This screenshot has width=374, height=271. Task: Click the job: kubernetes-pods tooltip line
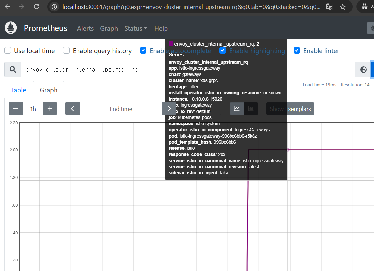point(190,117)
